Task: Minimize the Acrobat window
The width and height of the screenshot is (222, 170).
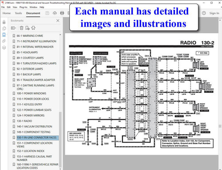Action: coord(204,3)
